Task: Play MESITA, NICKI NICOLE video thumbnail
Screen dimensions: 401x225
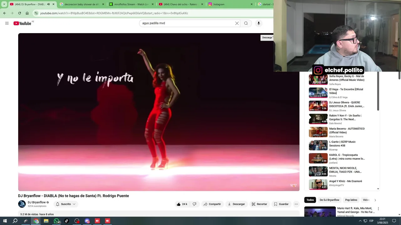Action: 318,172
